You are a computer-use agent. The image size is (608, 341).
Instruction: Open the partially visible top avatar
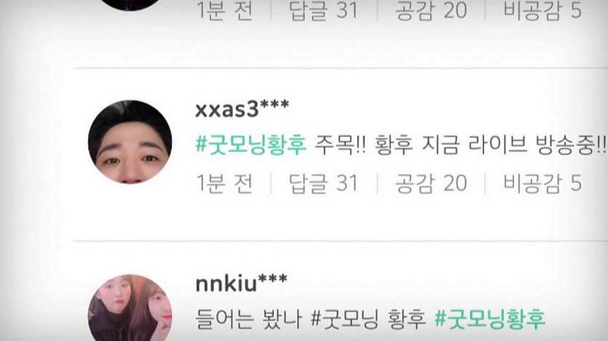pos(130,5)
